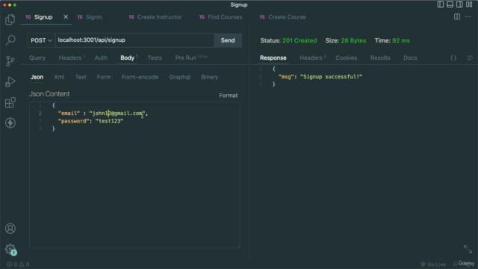The image size is (478, 269).
Task: Select the Xml body type
Action: [59, 77]
